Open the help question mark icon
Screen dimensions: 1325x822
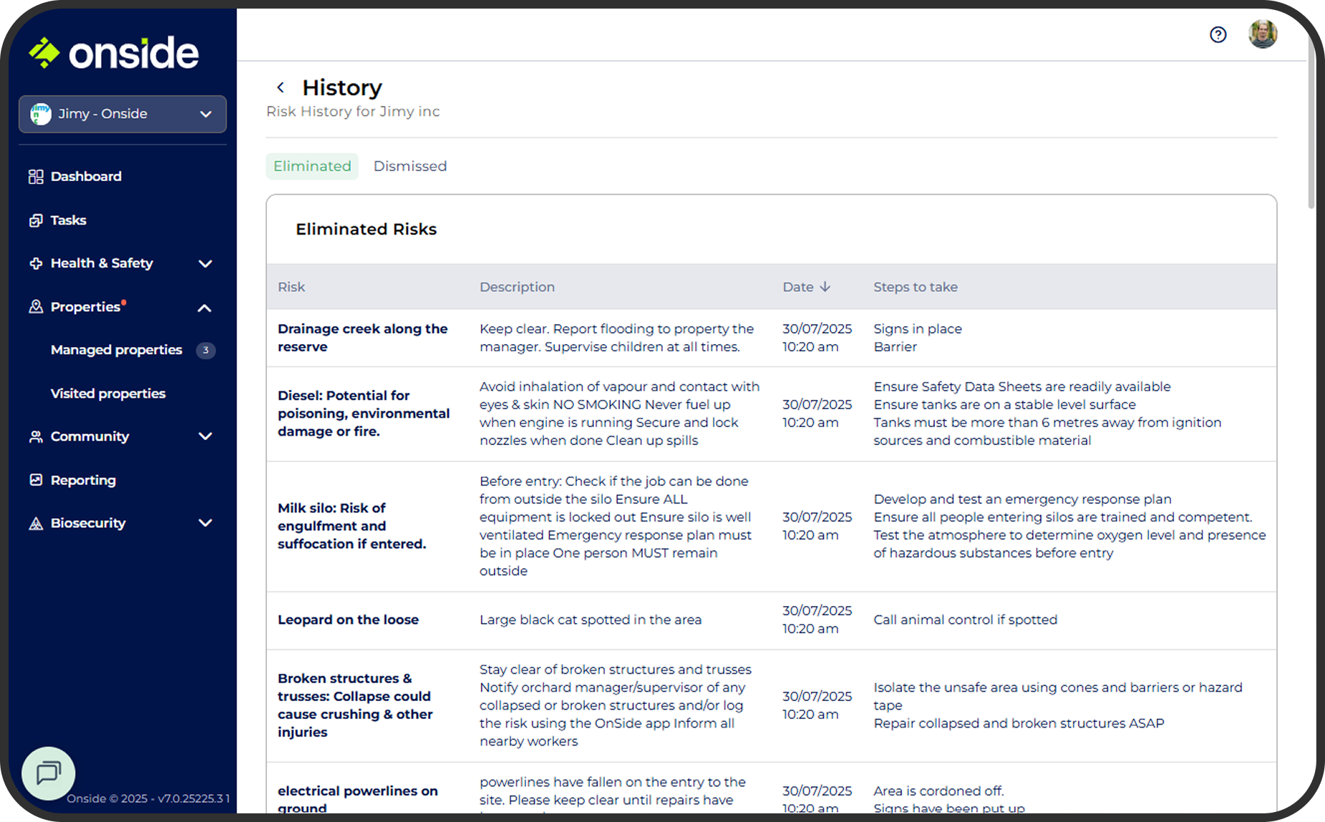(x=1218, y=34)
